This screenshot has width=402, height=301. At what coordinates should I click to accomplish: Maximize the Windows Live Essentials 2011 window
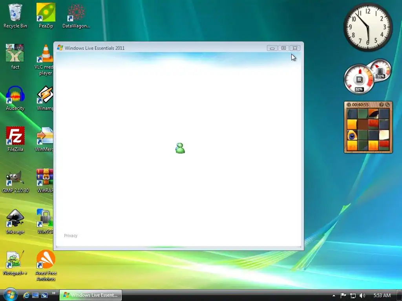[x=283, y=48]
